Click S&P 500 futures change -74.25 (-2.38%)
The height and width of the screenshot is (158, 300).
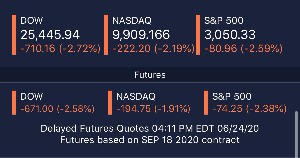249,109
